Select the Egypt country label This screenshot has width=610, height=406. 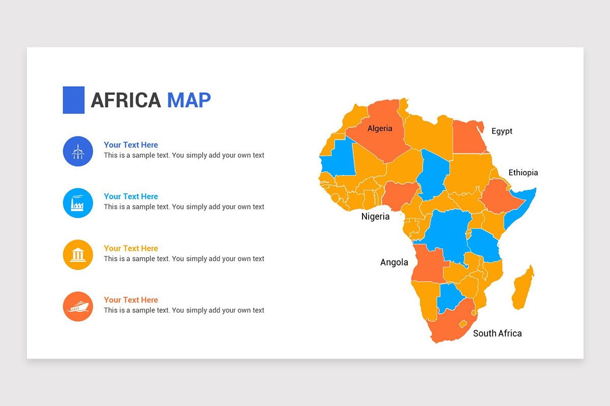[x=502, y=131]
